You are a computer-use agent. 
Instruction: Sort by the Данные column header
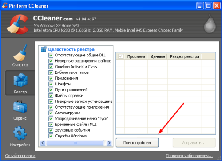(158, 56)
